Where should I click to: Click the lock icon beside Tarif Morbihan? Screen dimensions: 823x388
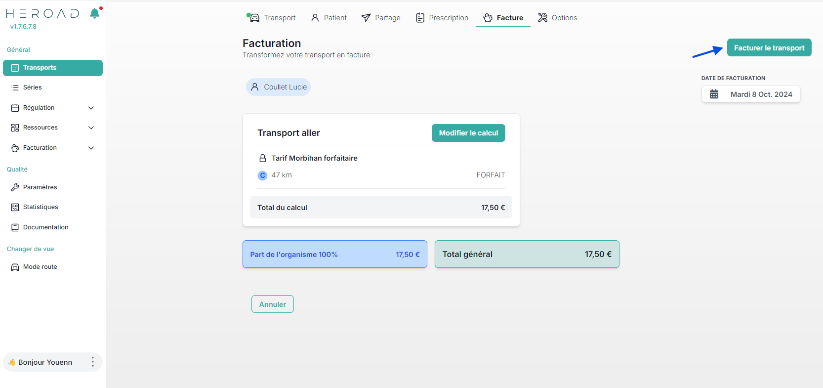coord(263,158)
